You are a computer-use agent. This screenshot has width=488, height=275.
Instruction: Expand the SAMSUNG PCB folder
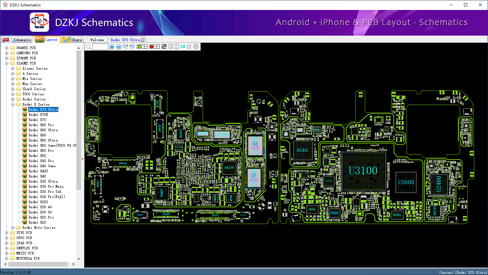[x=6, y=53]
